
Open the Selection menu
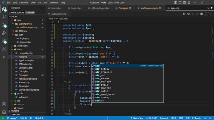(x=24, y=3)
